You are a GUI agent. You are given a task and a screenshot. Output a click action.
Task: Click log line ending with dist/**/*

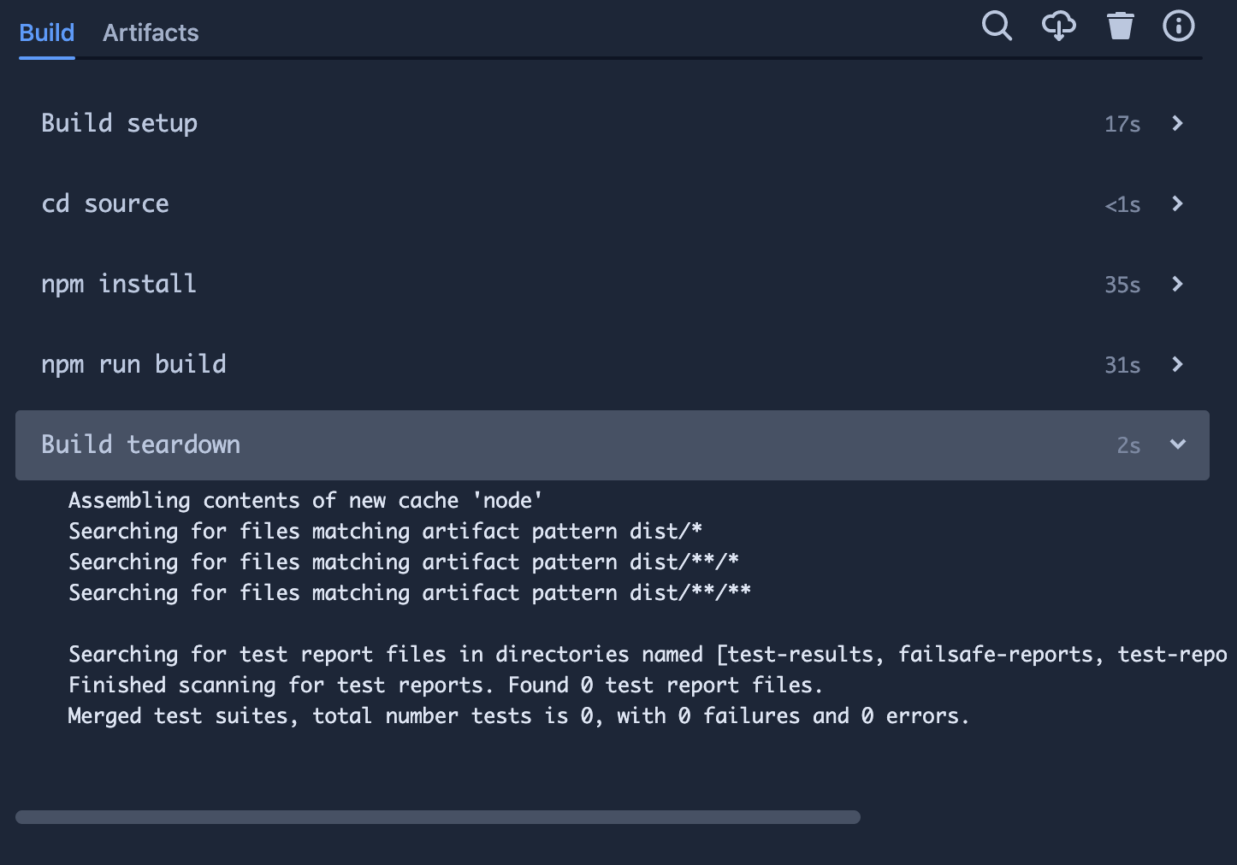(x=404, y=562)
